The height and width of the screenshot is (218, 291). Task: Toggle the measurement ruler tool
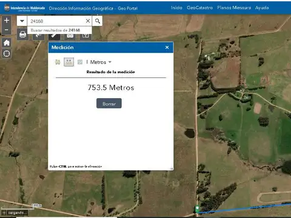tap(54, 36)
